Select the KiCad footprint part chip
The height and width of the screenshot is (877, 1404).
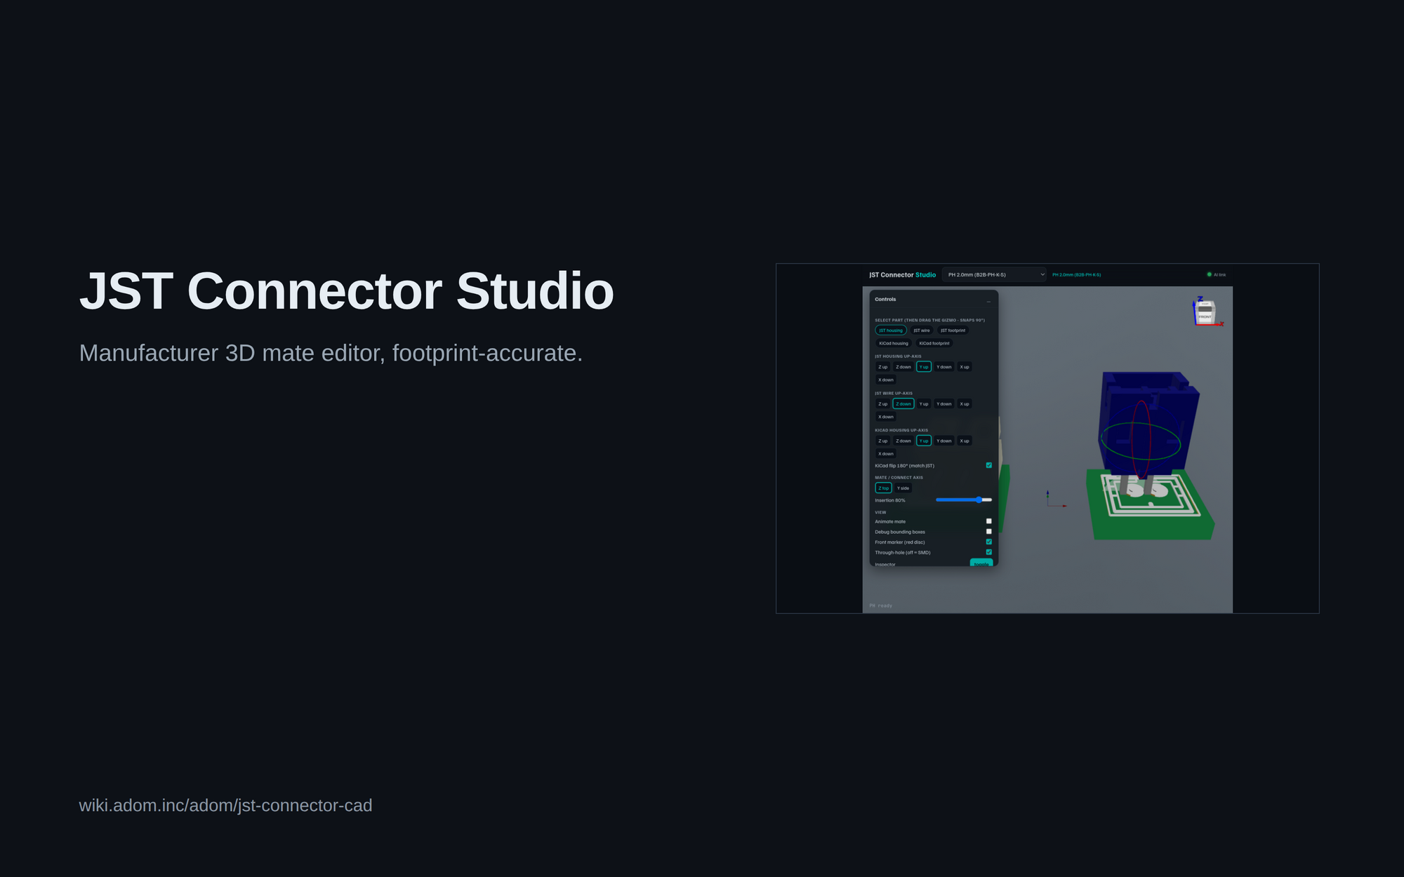click(934, 343)
